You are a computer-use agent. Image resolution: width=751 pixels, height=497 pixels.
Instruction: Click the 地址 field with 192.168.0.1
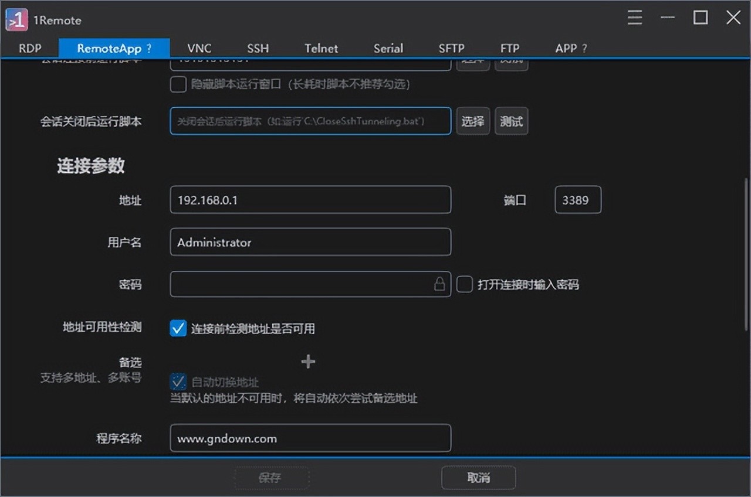point(310,200)
